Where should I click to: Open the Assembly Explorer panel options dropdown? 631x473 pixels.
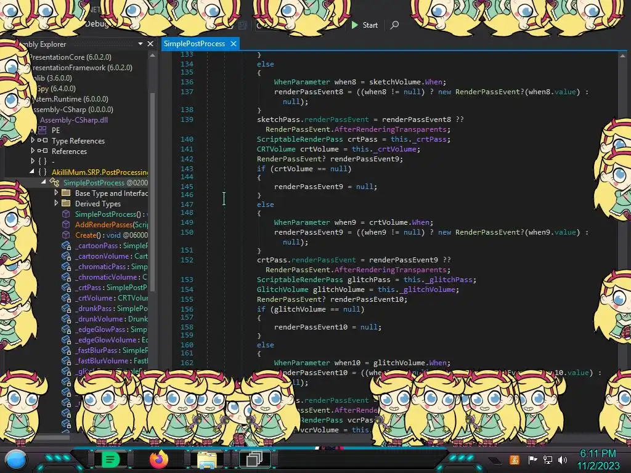coord(140,44)
